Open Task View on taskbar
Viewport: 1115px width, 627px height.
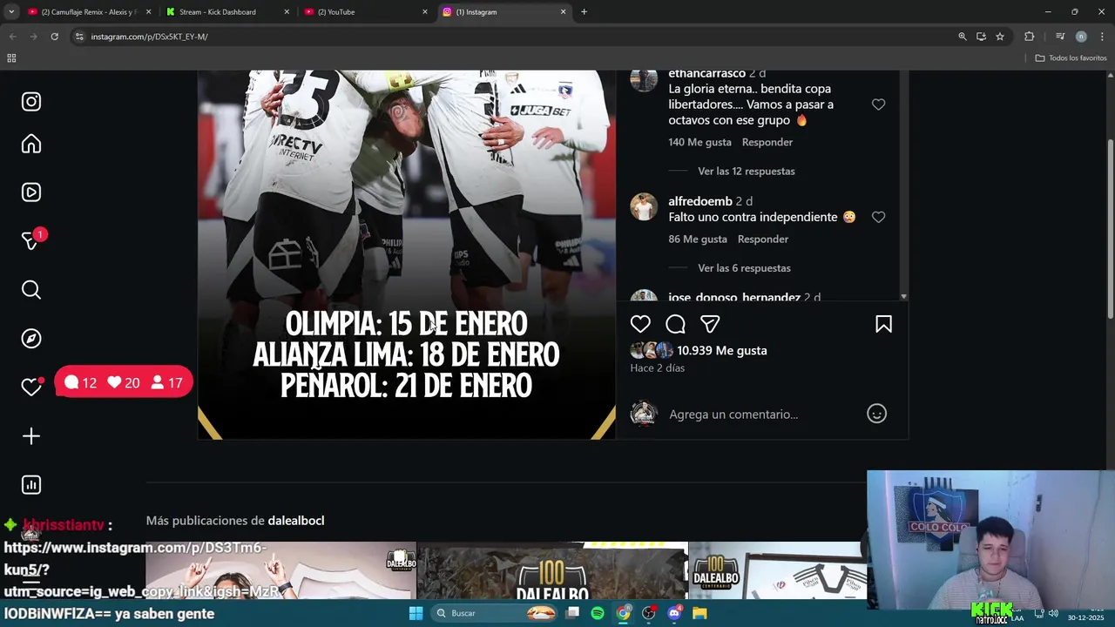coord(572,613)
